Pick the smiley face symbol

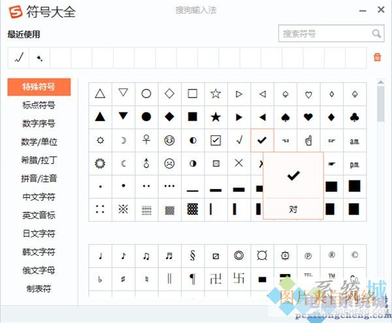(169, 140)
